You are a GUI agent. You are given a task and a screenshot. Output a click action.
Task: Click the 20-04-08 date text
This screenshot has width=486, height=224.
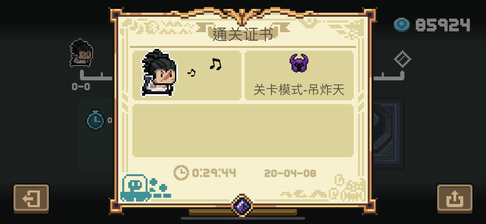point(290,173)
